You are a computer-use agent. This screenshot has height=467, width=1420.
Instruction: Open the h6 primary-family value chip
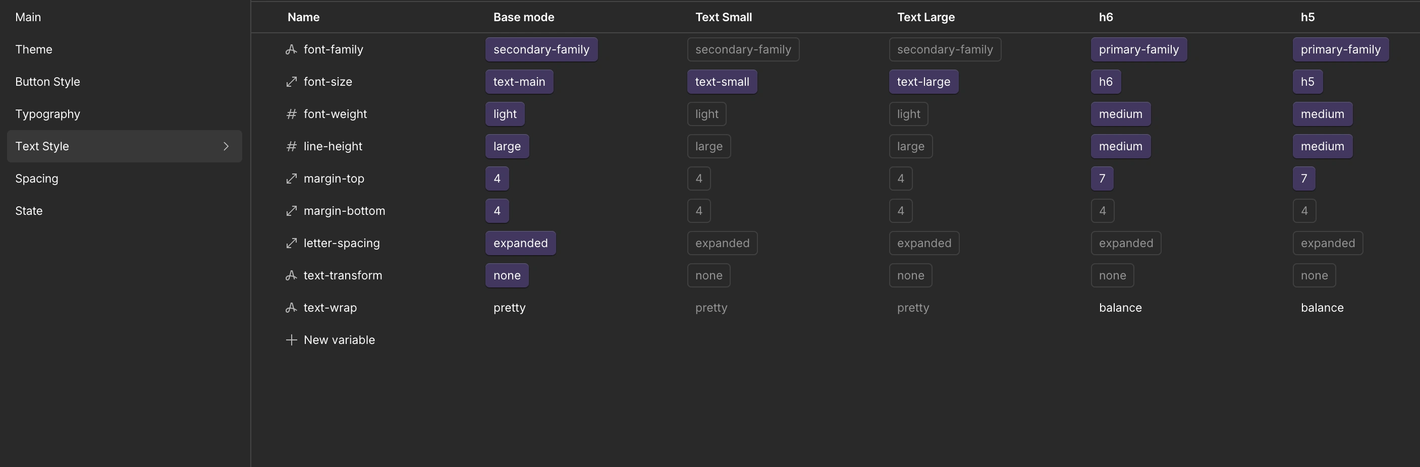[x=1138, y=49]
